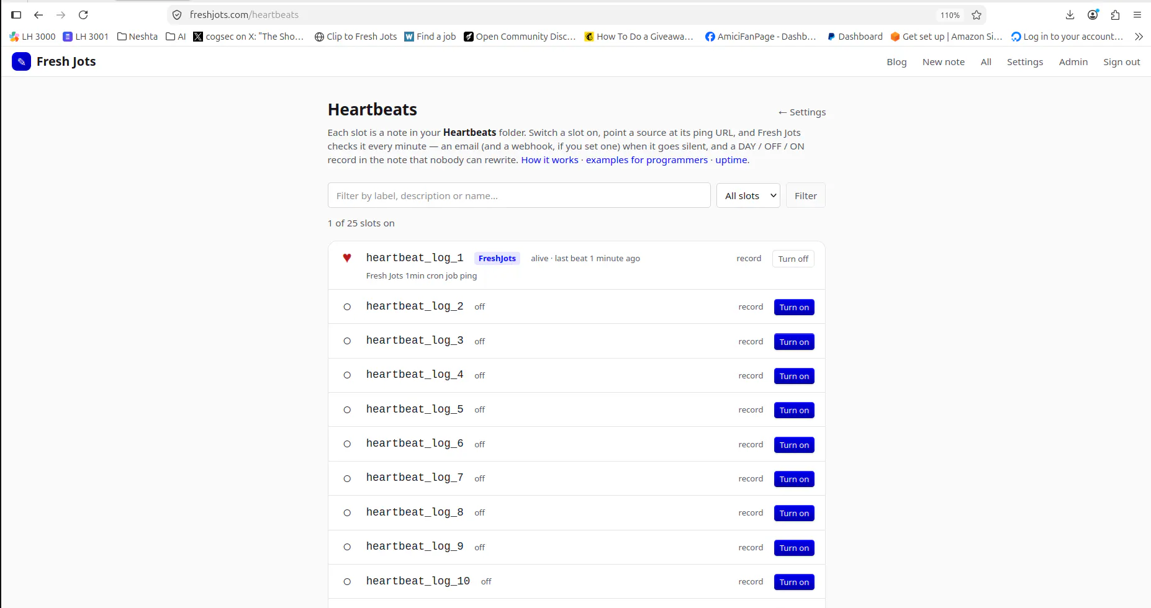Screen dimensions: 1151x608
Task: Open the Admin nav item
Action: point(1073,62)
